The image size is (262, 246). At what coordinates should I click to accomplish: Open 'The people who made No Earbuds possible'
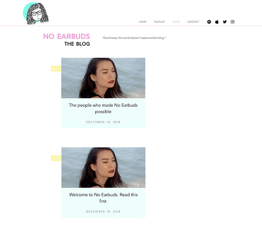coord(103,108)
